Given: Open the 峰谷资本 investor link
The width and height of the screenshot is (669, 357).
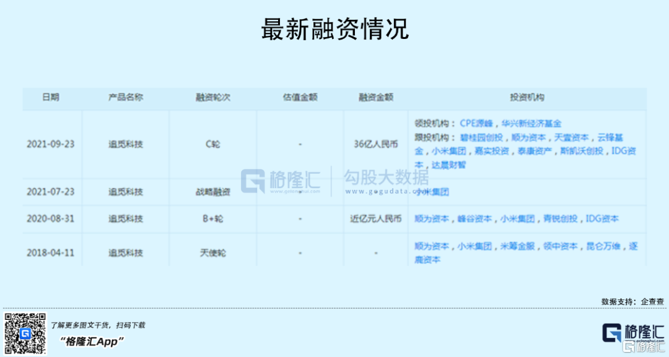Looking at the screenshot, I should tap(474, 219).
